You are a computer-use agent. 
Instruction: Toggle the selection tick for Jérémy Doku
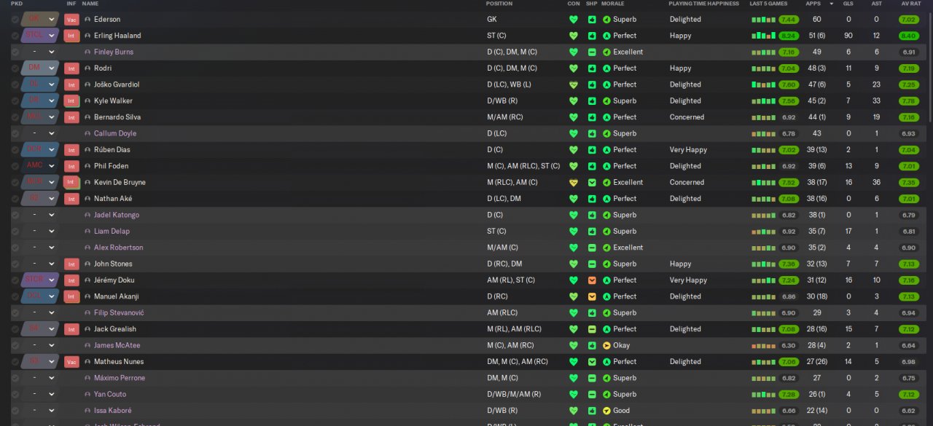[x=15, y=280]
